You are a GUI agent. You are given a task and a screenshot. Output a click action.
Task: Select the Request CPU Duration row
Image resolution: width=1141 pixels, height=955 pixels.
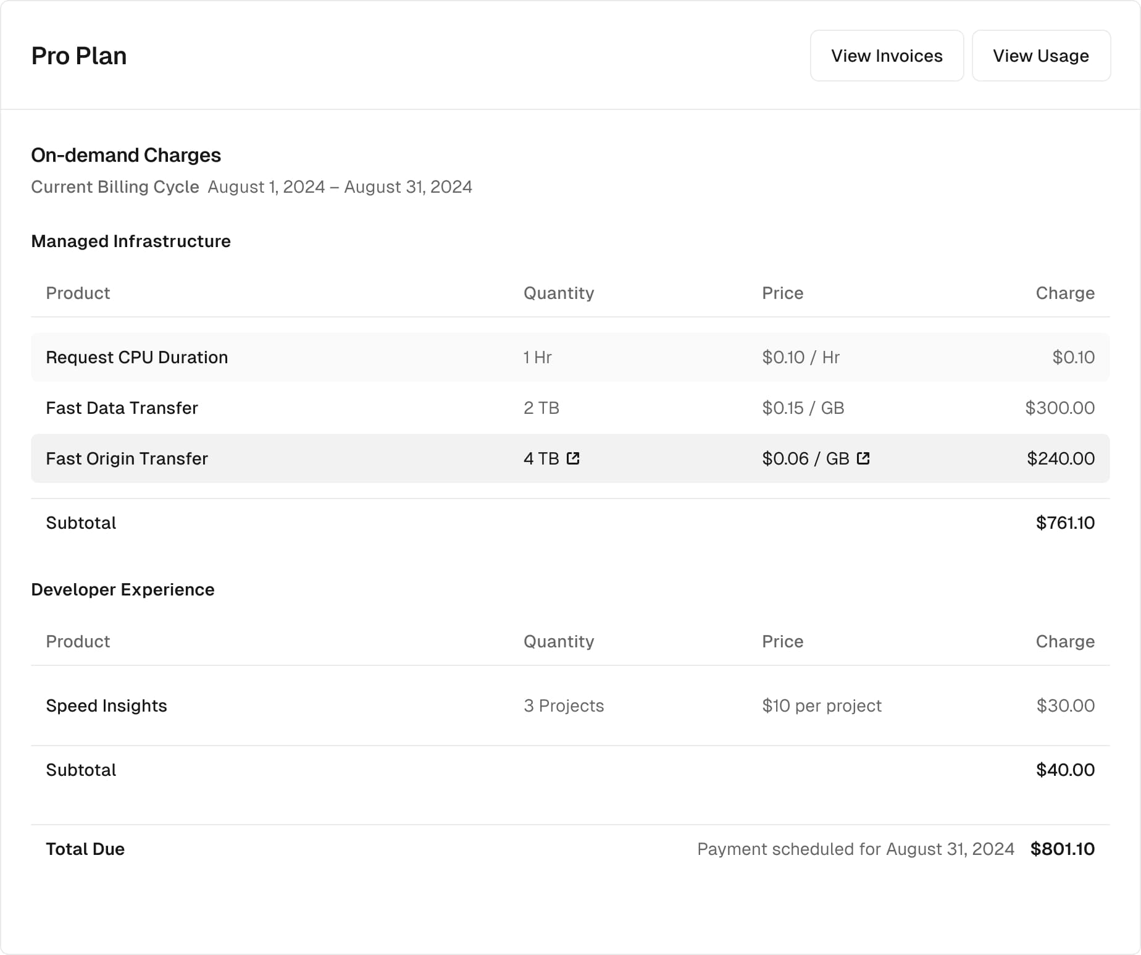click(x=136, y=357)
